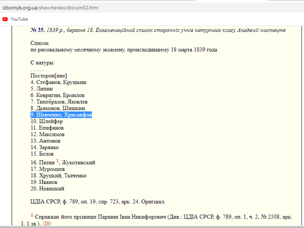The width and height of the screenshot is (304, 228).
Task: Click the red footnote 1 marker before Справжнє
Action: [x=32, y=215]
